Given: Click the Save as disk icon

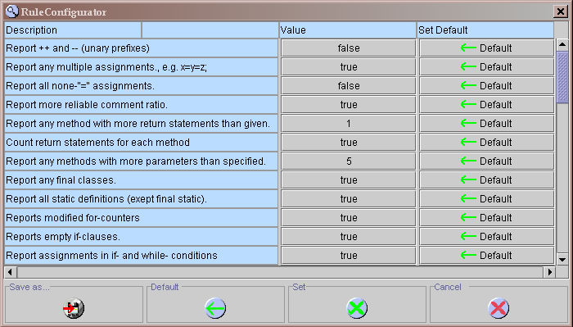Looking at the screenshot, I should pos(74,308).
